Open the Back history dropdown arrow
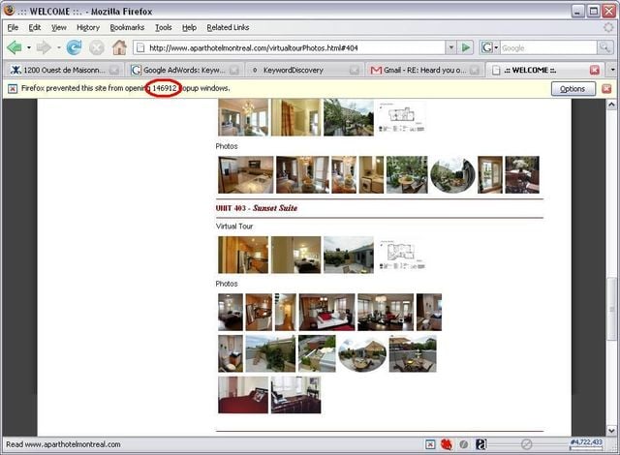 (29, 47)
